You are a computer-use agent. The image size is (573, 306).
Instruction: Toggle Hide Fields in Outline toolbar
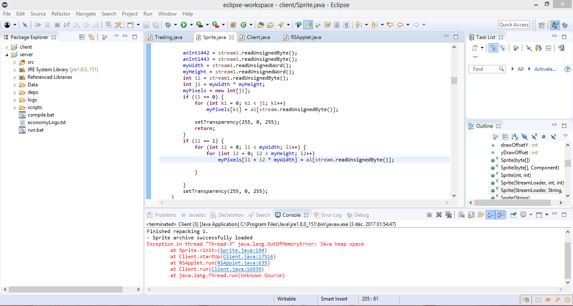click(524, 137)
